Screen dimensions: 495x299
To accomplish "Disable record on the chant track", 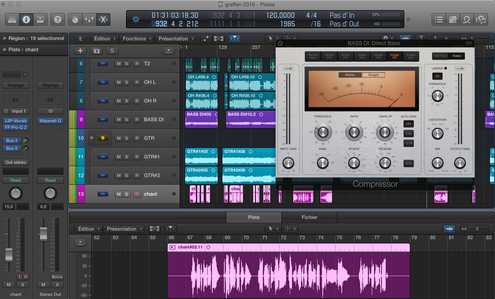I will pyautogui.click(x=137, y=194).
